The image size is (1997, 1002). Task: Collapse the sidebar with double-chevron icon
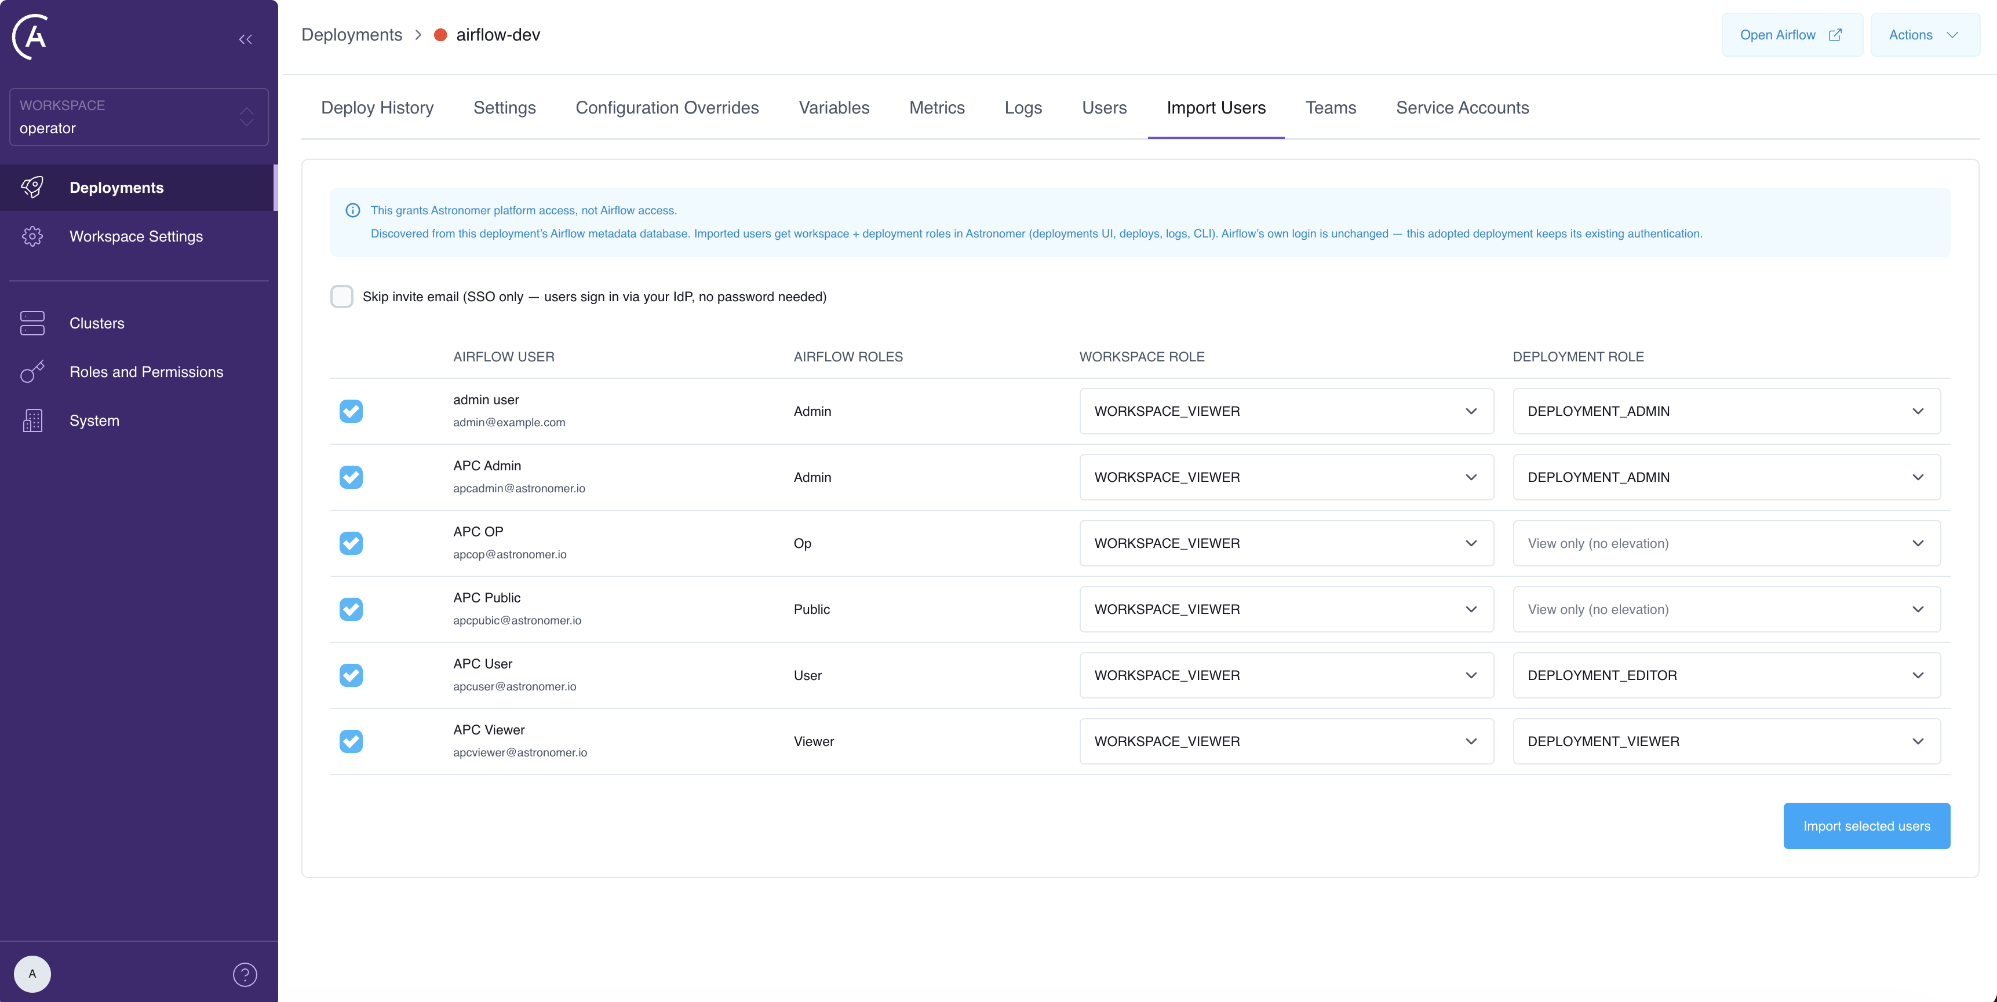pyautogui.click(x=246, y=39)
